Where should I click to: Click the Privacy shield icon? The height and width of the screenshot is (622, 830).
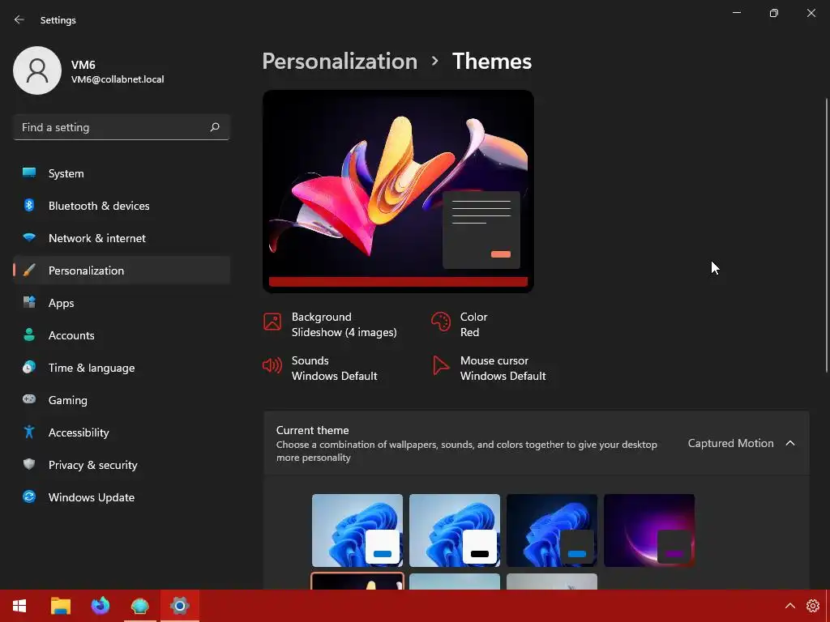(x=29, y=464)
